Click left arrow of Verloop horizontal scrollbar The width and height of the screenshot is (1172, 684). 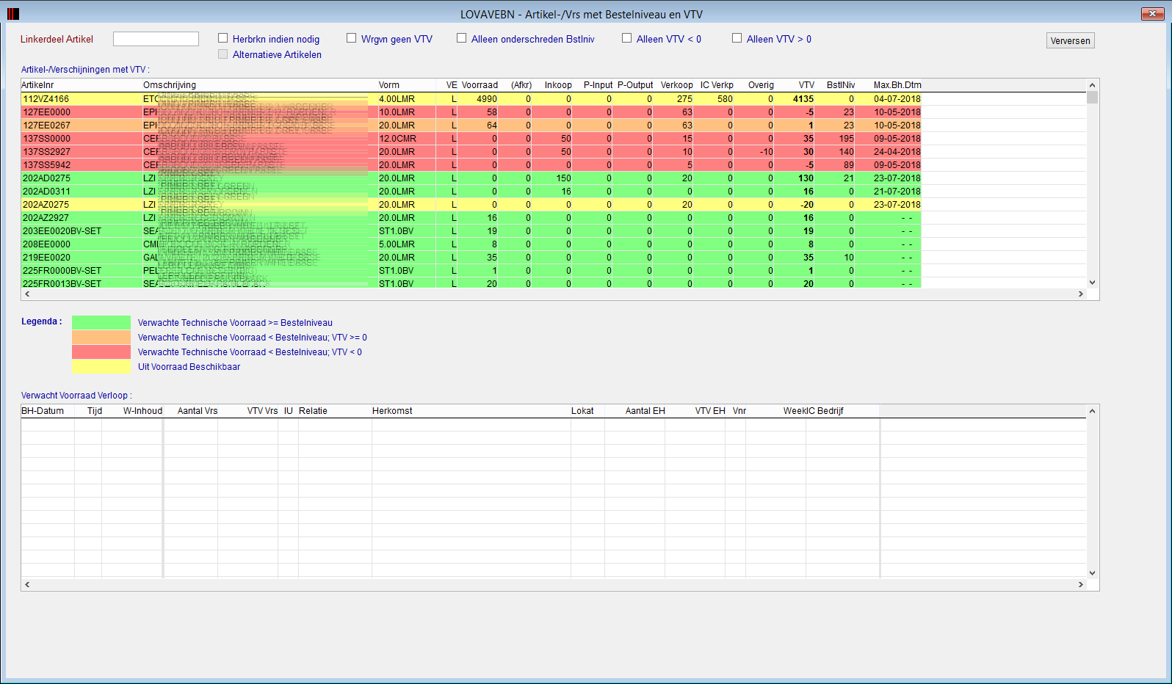coord(28,584)
